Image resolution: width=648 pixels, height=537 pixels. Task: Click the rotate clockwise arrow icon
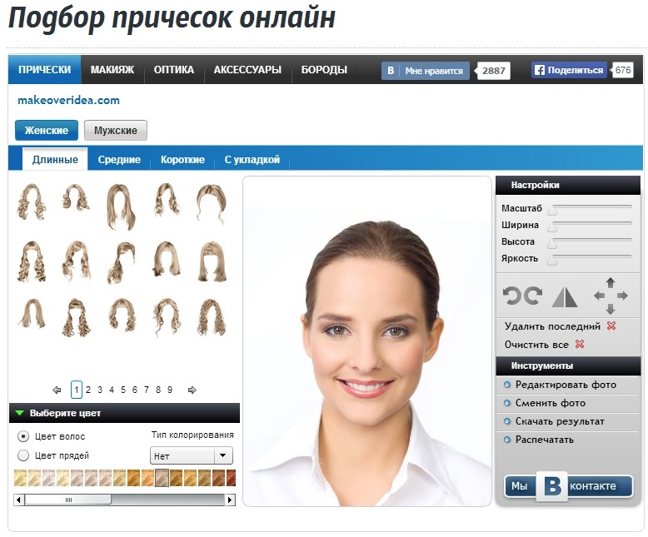tap(533, 296)
